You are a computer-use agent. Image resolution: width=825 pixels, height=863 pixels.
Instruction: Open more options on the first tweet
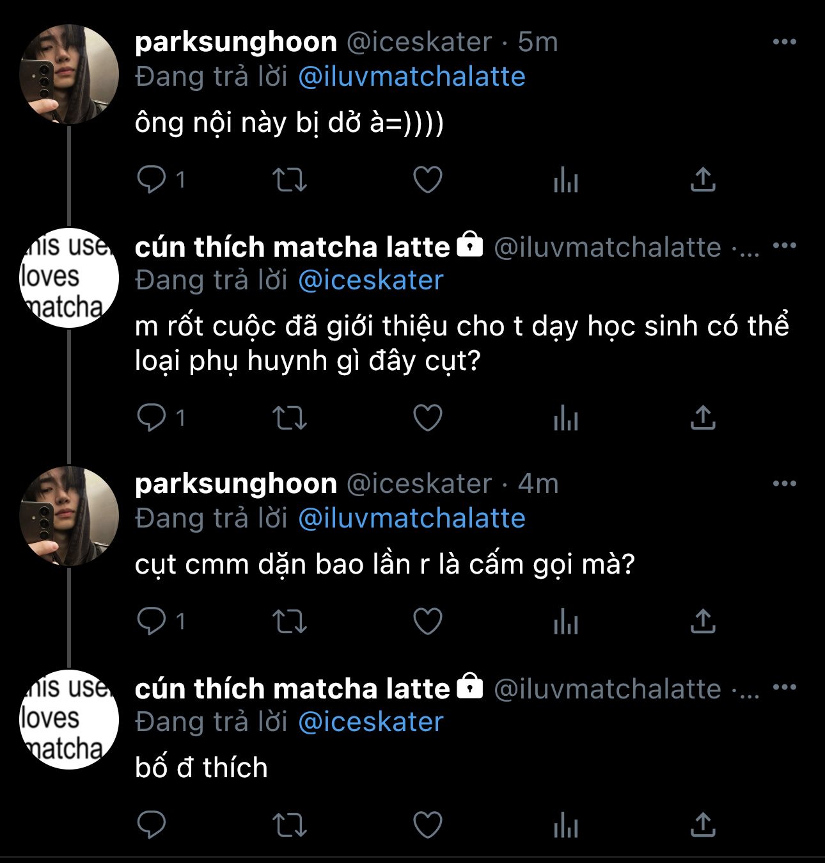coord(785,42)
